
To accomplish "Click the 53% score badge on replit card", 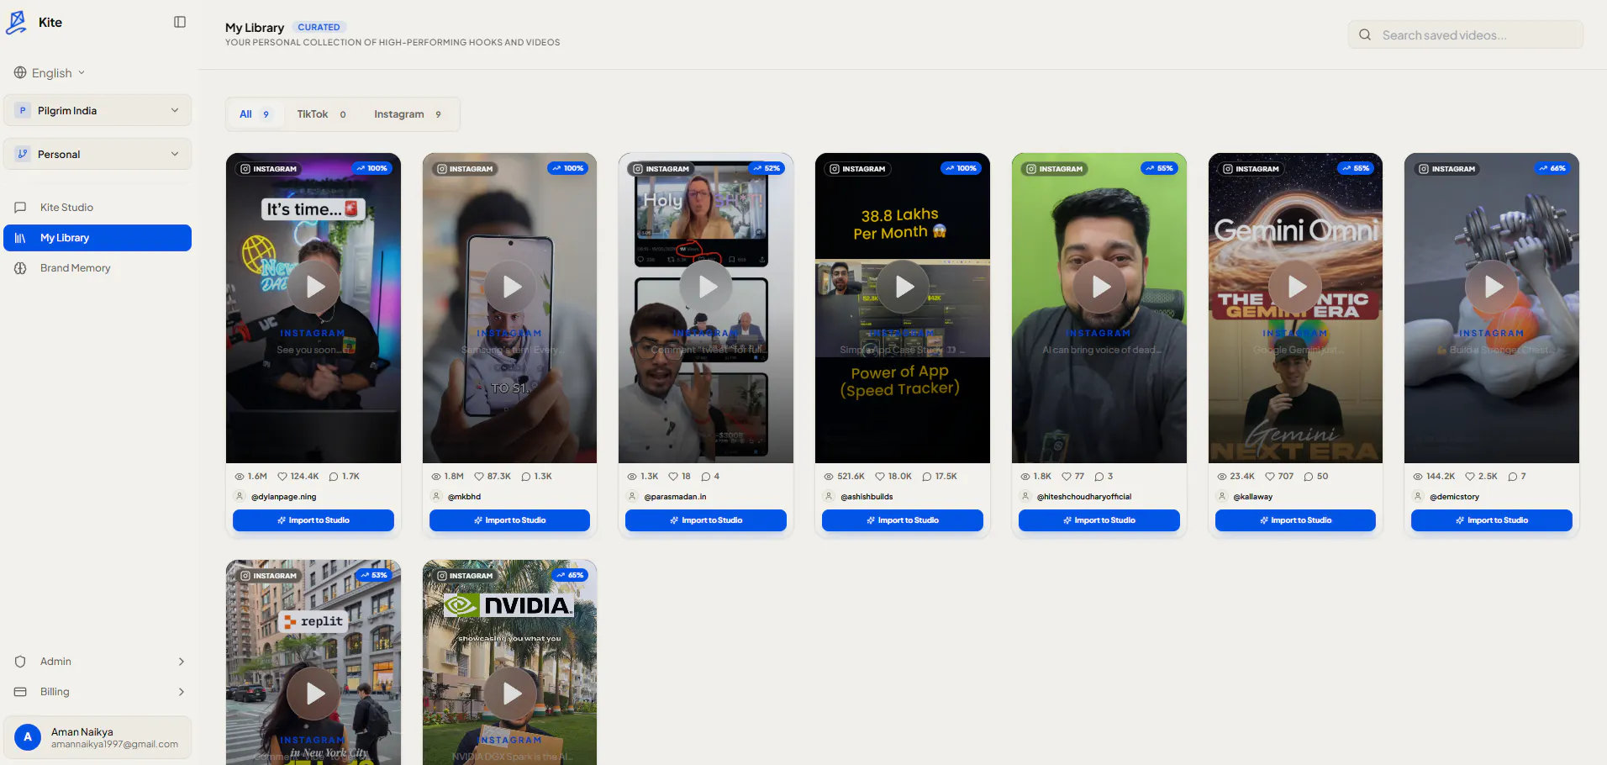I will [374, 575].
